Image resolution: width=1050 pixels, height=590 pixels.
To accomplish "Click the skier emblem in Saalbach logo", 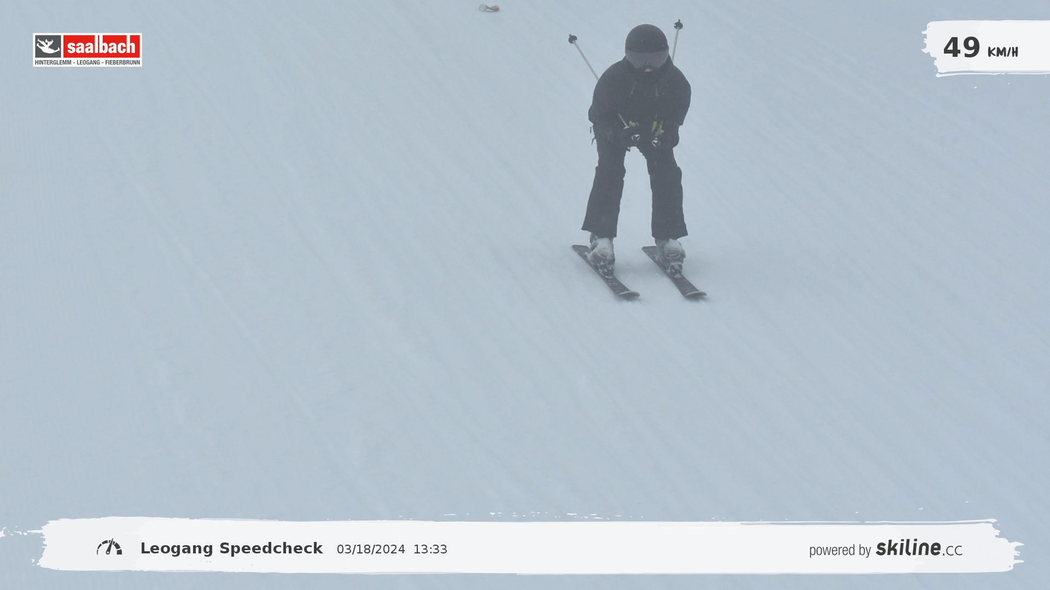I will 48,46.
